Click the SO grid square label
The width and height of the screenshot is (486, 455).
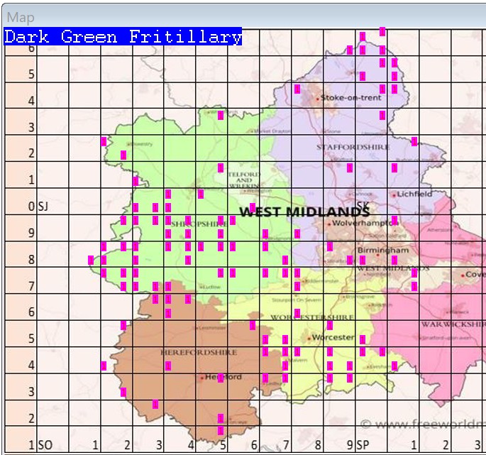(x=44, y=445)
